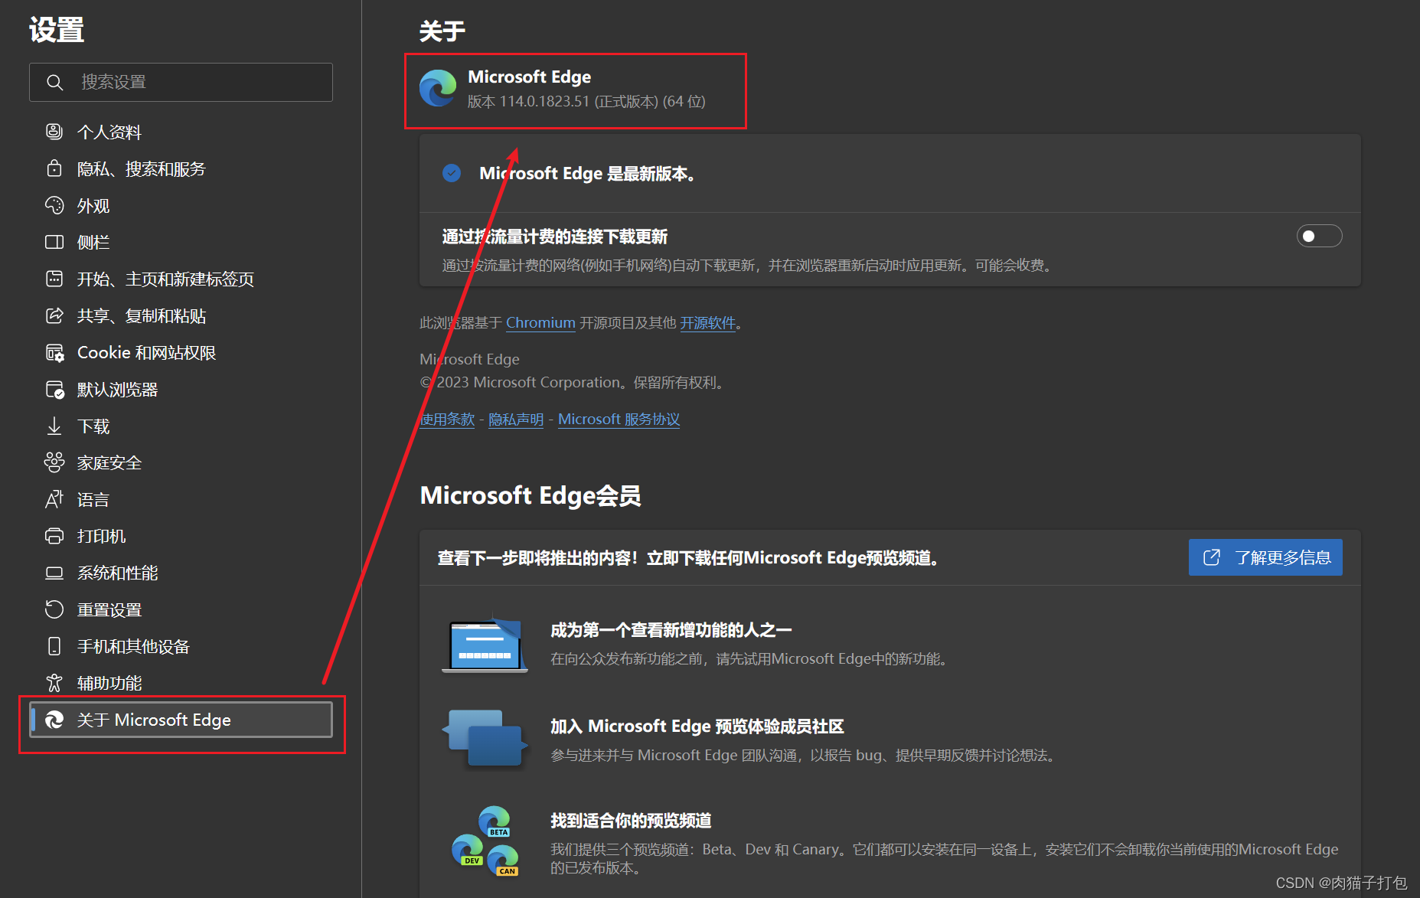Open the 开源软件 link
This screenshot has width=1420, height=898.
coord(707,322)
